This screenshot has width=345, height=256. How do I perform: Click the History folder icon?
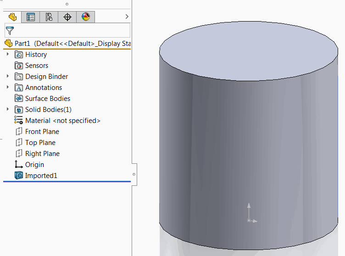(19, 55)
